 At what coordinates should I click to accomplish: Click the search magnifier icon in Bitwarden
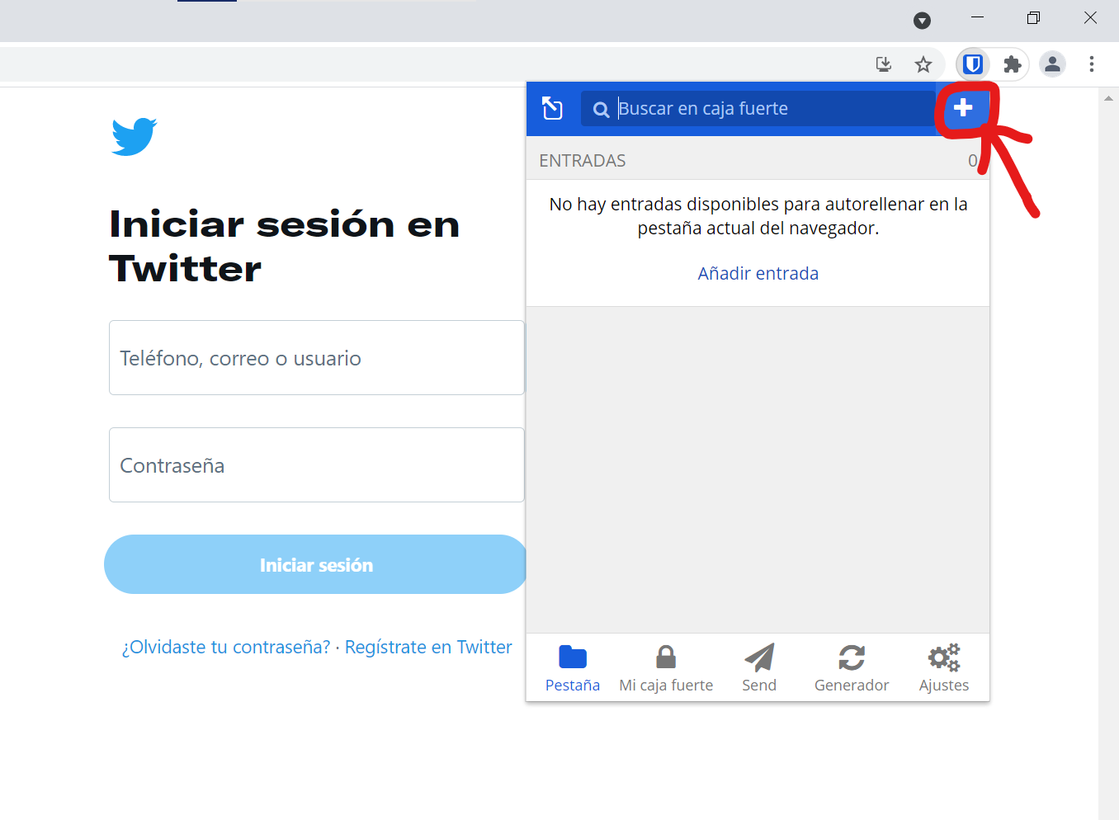coord(602,109)
